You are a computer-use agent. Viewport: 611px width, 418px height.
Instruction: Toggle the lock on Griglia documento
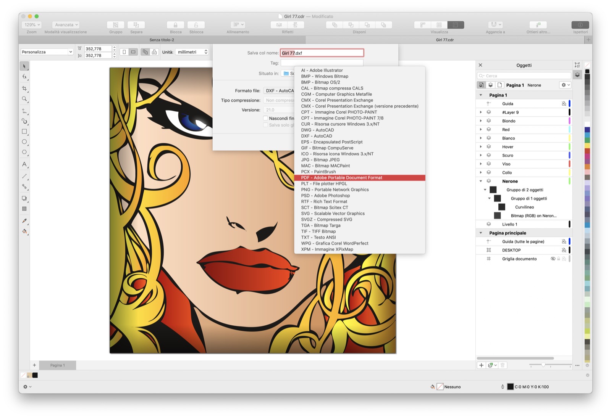(558, 259)
